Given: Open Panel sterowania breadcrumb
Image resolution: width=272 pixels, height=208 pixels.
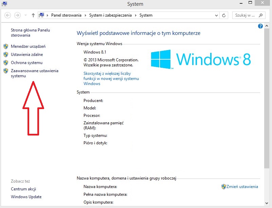Looking at the screenshot, I should [66, 15].
